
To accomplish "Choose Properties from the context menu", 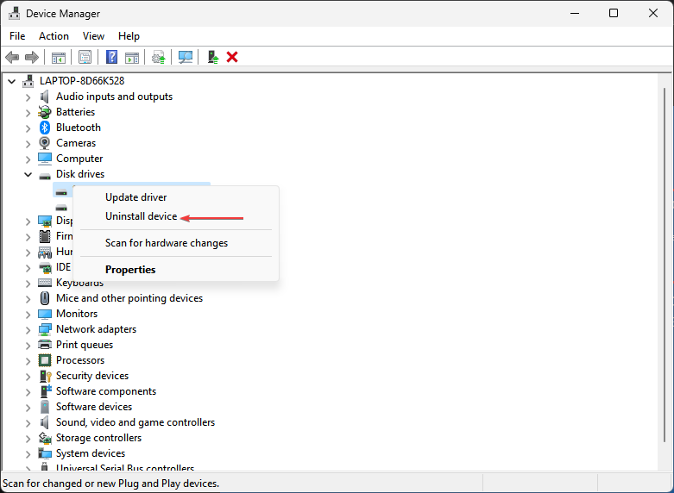I will [x=176, y=270].
